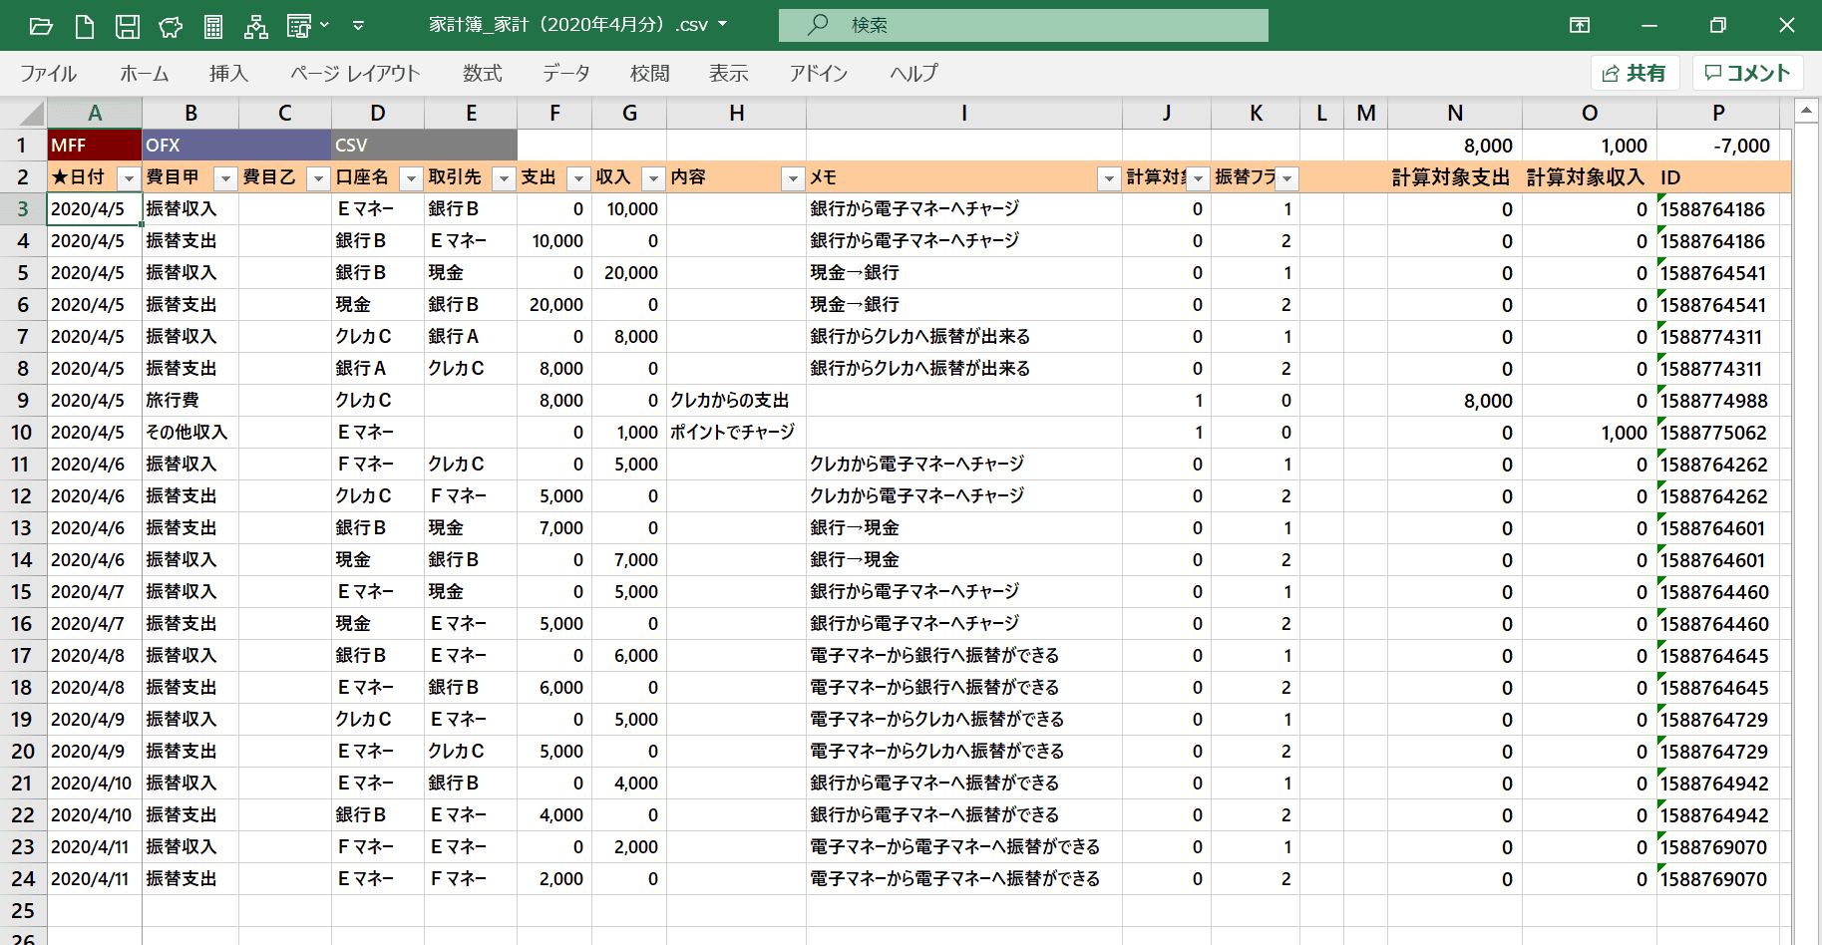Open the アドイン tab
This screenshot has height=945, width=1822.
819,73
